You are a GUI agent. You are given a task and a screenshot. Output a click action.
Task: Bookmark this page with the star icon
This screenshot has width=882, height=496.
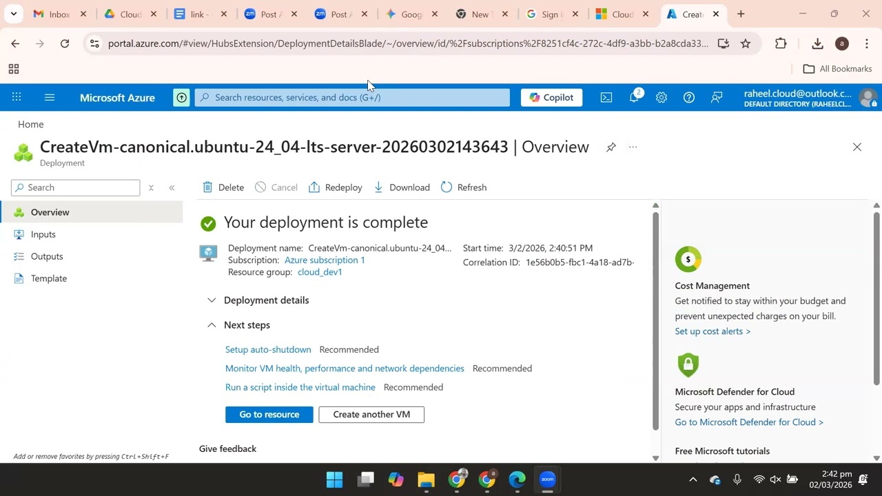(746, 43)
